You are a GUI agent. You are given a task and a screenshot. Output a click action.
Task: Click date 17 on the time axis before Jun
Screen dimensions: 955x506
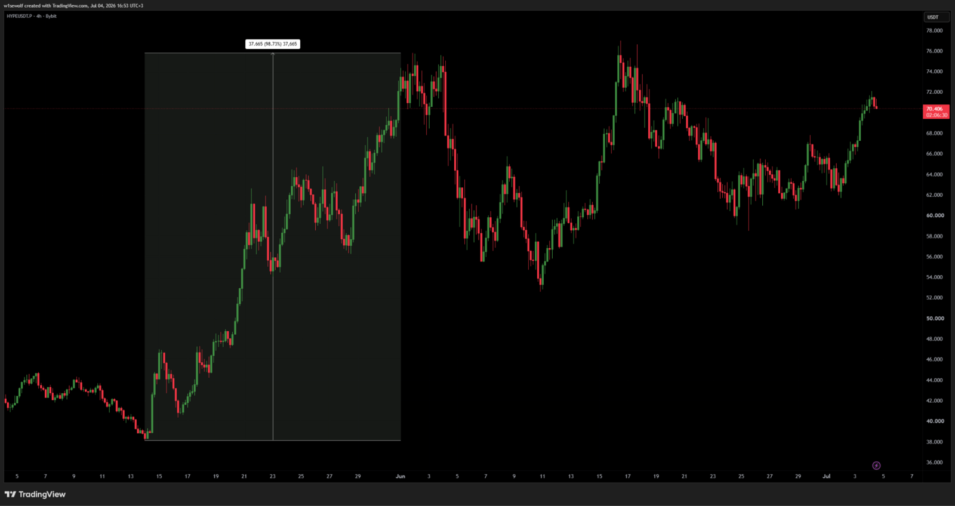(x=187, y=476)
